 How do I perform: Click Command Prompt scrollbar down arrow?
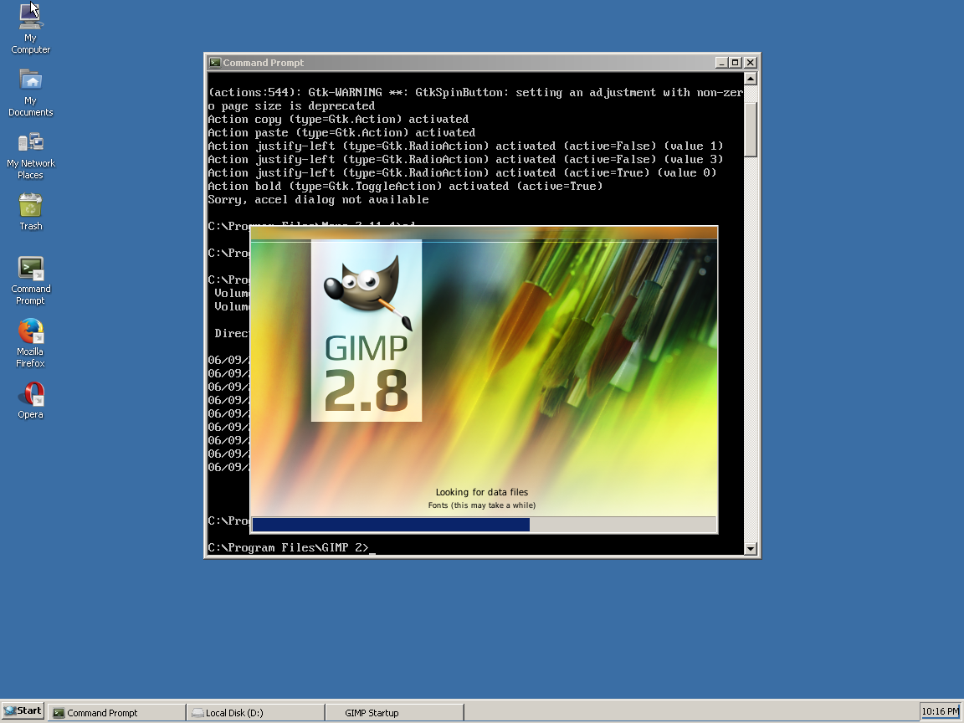point(750,548)
